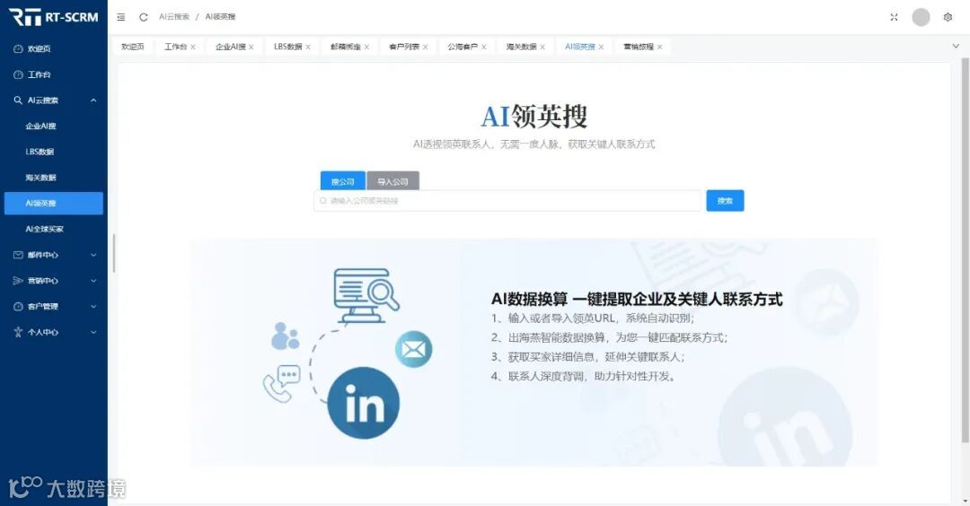Click the RT-SCRM logo
The width and height of the screenshot is (970, 506).
(54, 17)
